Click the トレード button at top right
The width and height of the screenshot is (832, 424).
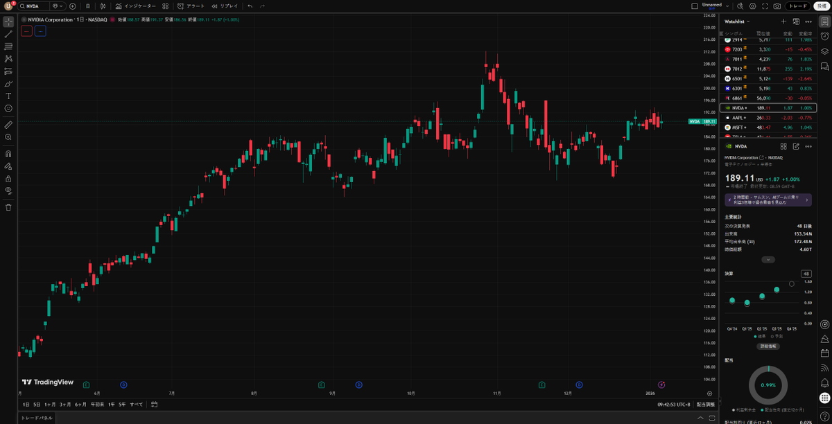tap(799, 6)
